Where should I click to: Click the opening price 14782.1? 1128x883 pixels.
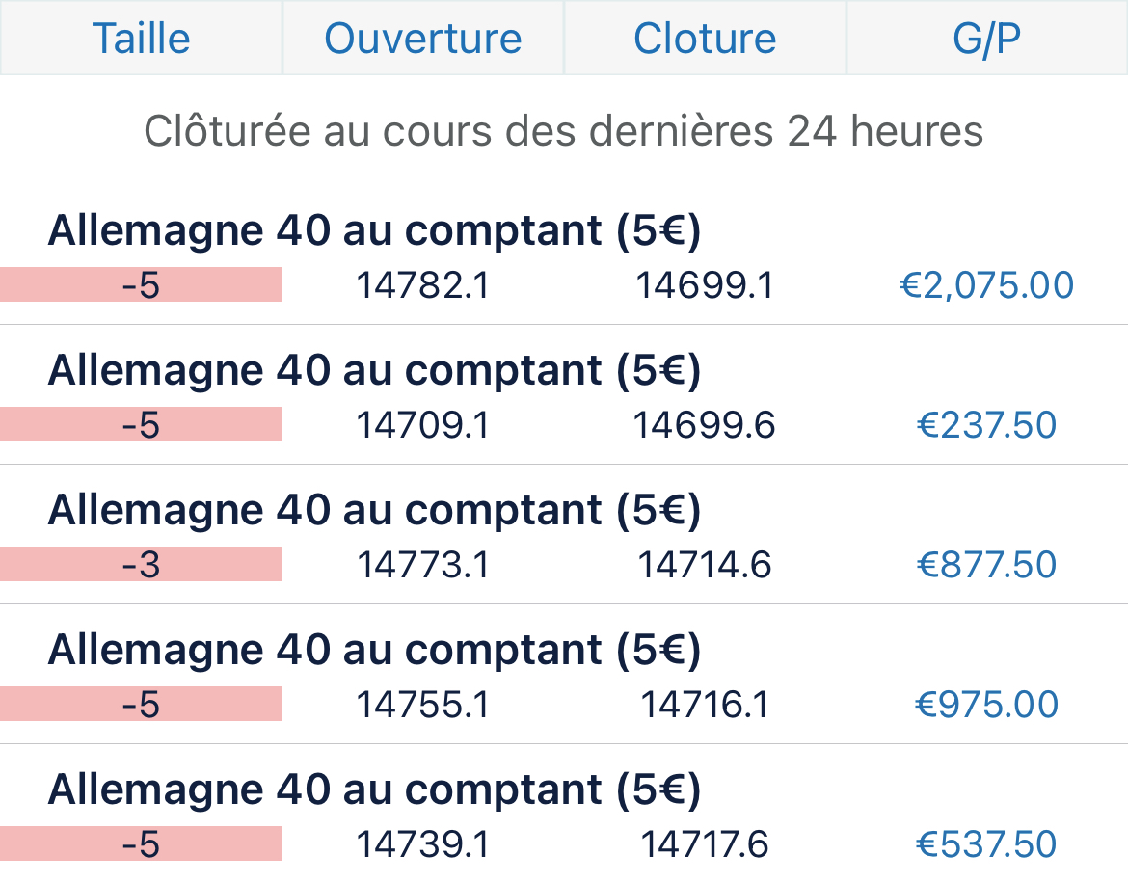(x=422, y=285)
